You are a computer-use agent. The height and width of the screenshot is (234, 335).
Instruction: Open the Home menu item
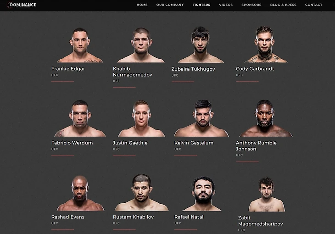tap(142, 5)
